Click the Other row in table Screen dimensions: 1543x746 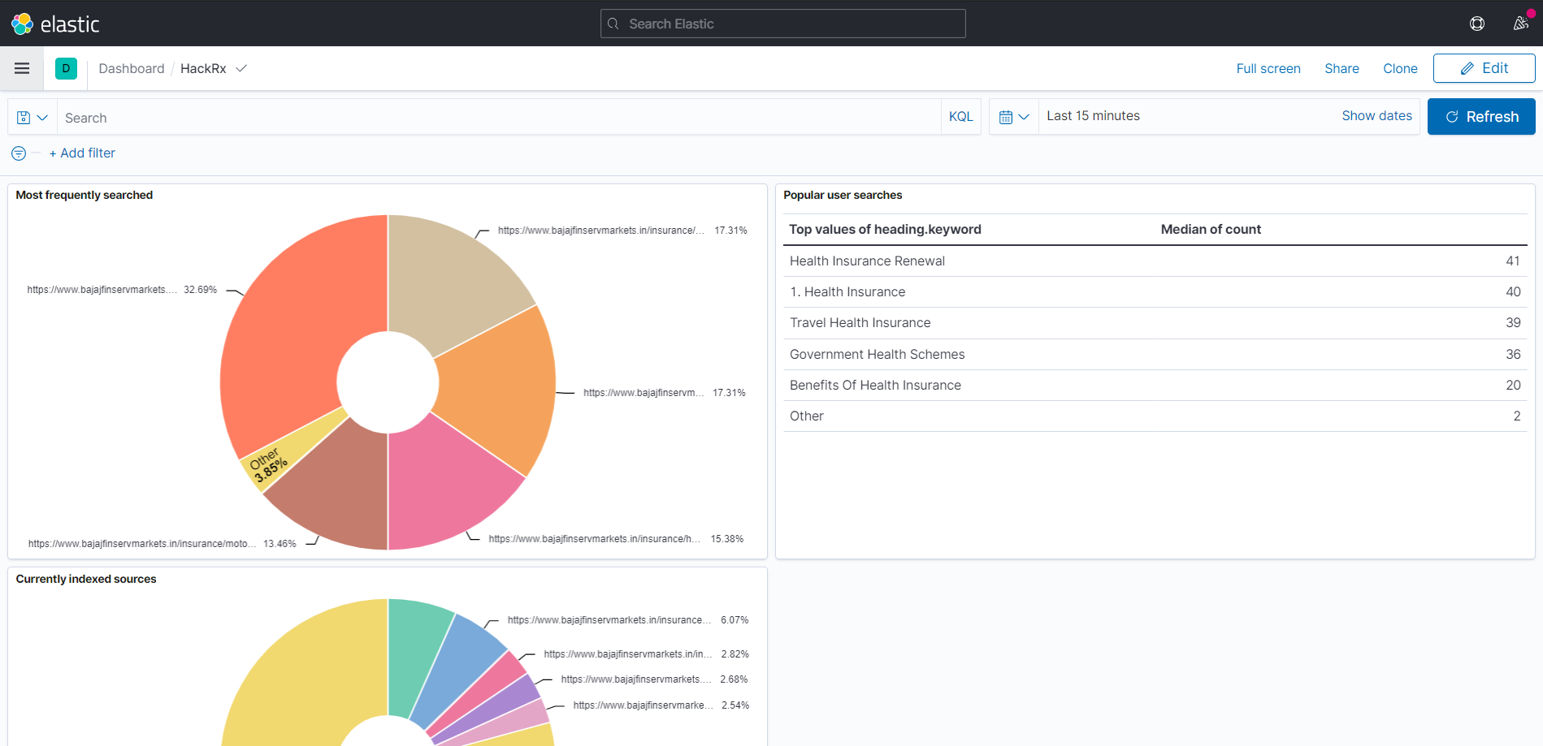(x=1155, y=416)
